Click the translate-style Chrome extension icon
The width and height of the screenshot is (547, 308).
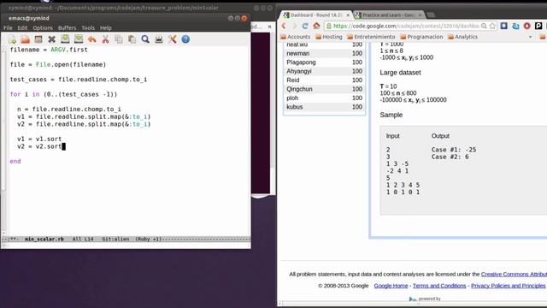coord(515,26)
